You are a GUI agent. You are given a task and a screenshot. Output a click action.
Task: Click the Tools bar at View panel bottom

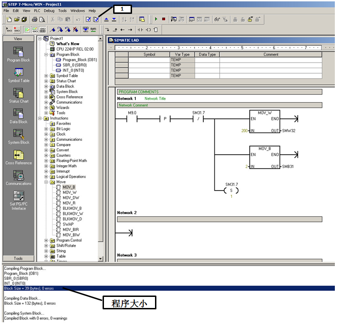pyautogui.click(x=18, y=259)
